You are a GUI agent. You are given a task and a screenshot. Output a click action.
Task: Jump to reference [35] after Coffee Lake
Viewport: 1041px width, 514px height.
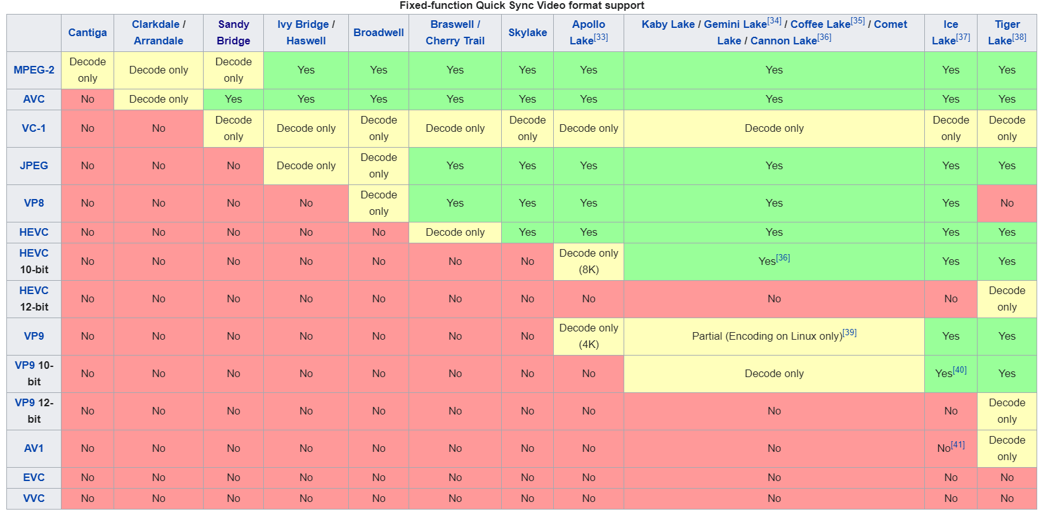tap(858, 21)
